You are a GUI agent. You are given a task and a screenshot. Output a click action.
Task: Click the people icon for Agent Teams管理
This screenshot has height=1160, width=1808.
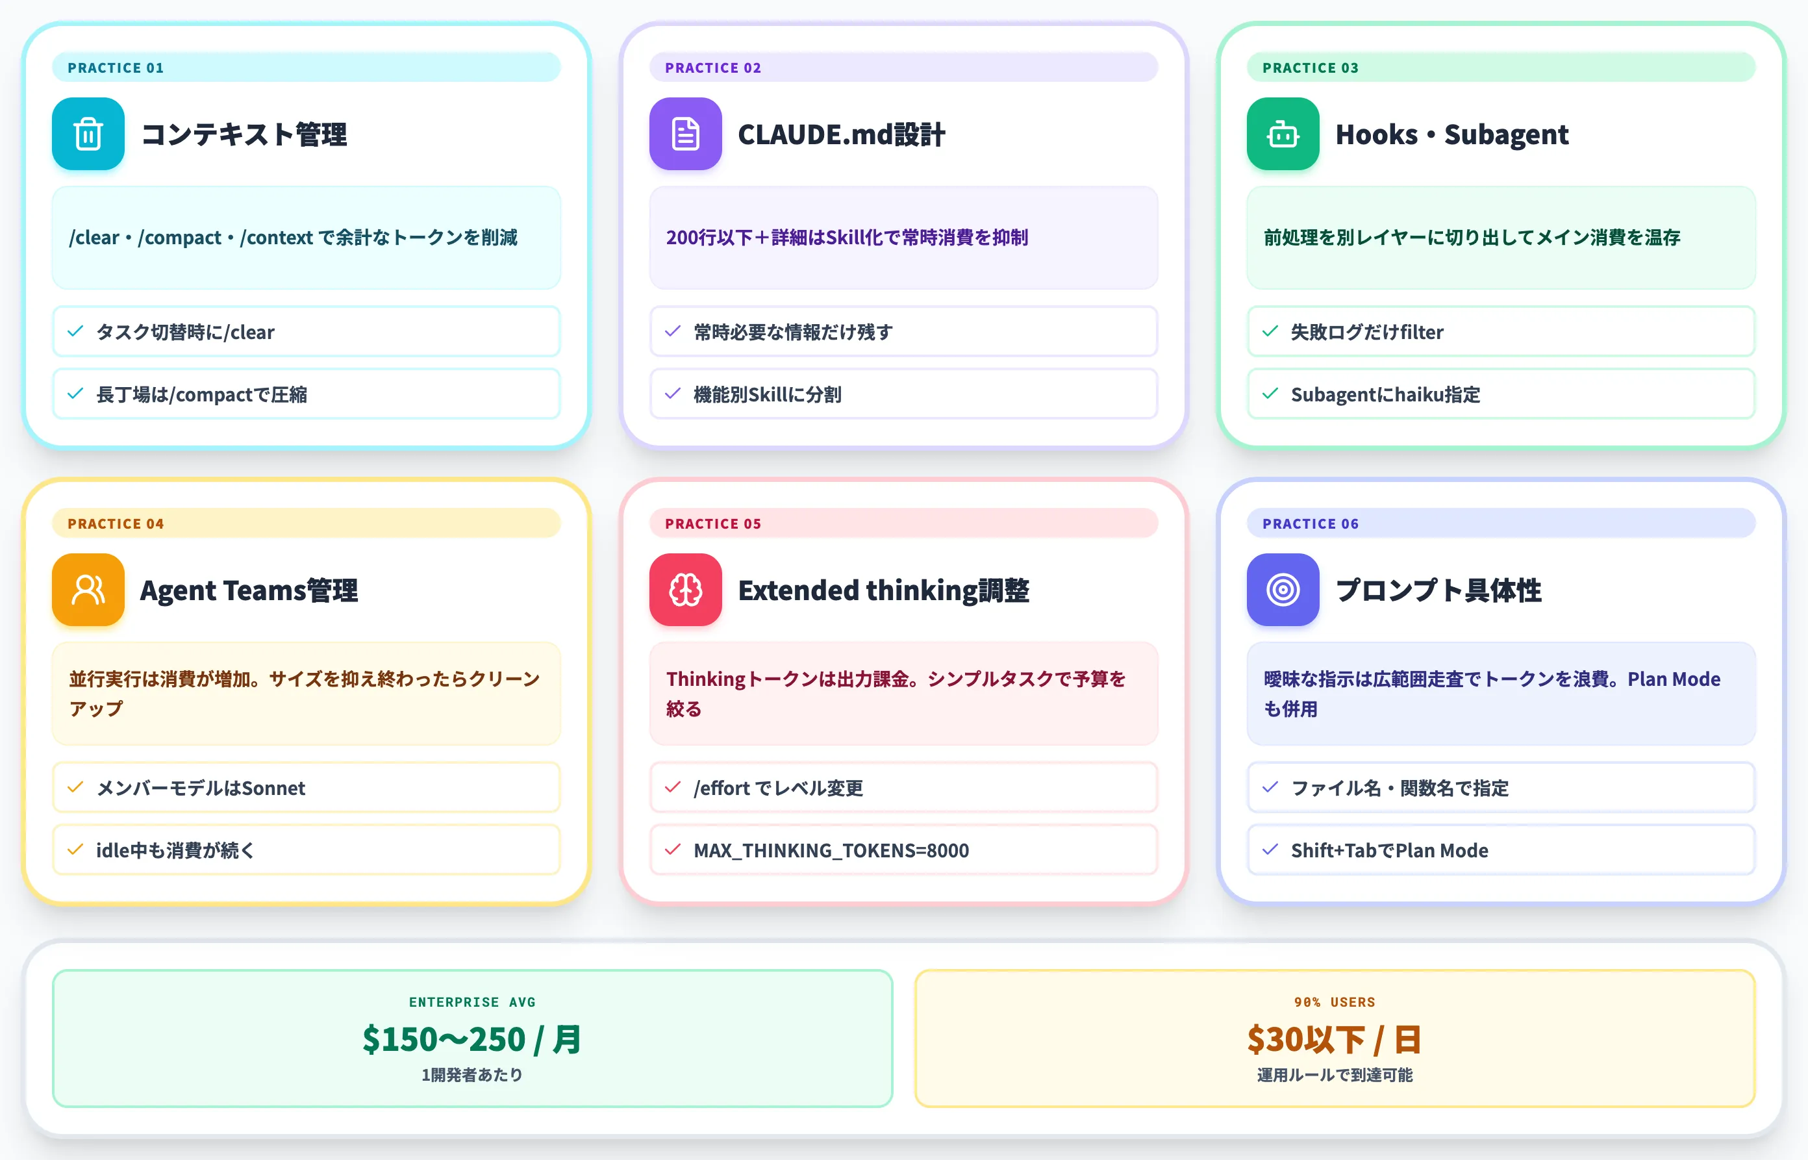88,590
